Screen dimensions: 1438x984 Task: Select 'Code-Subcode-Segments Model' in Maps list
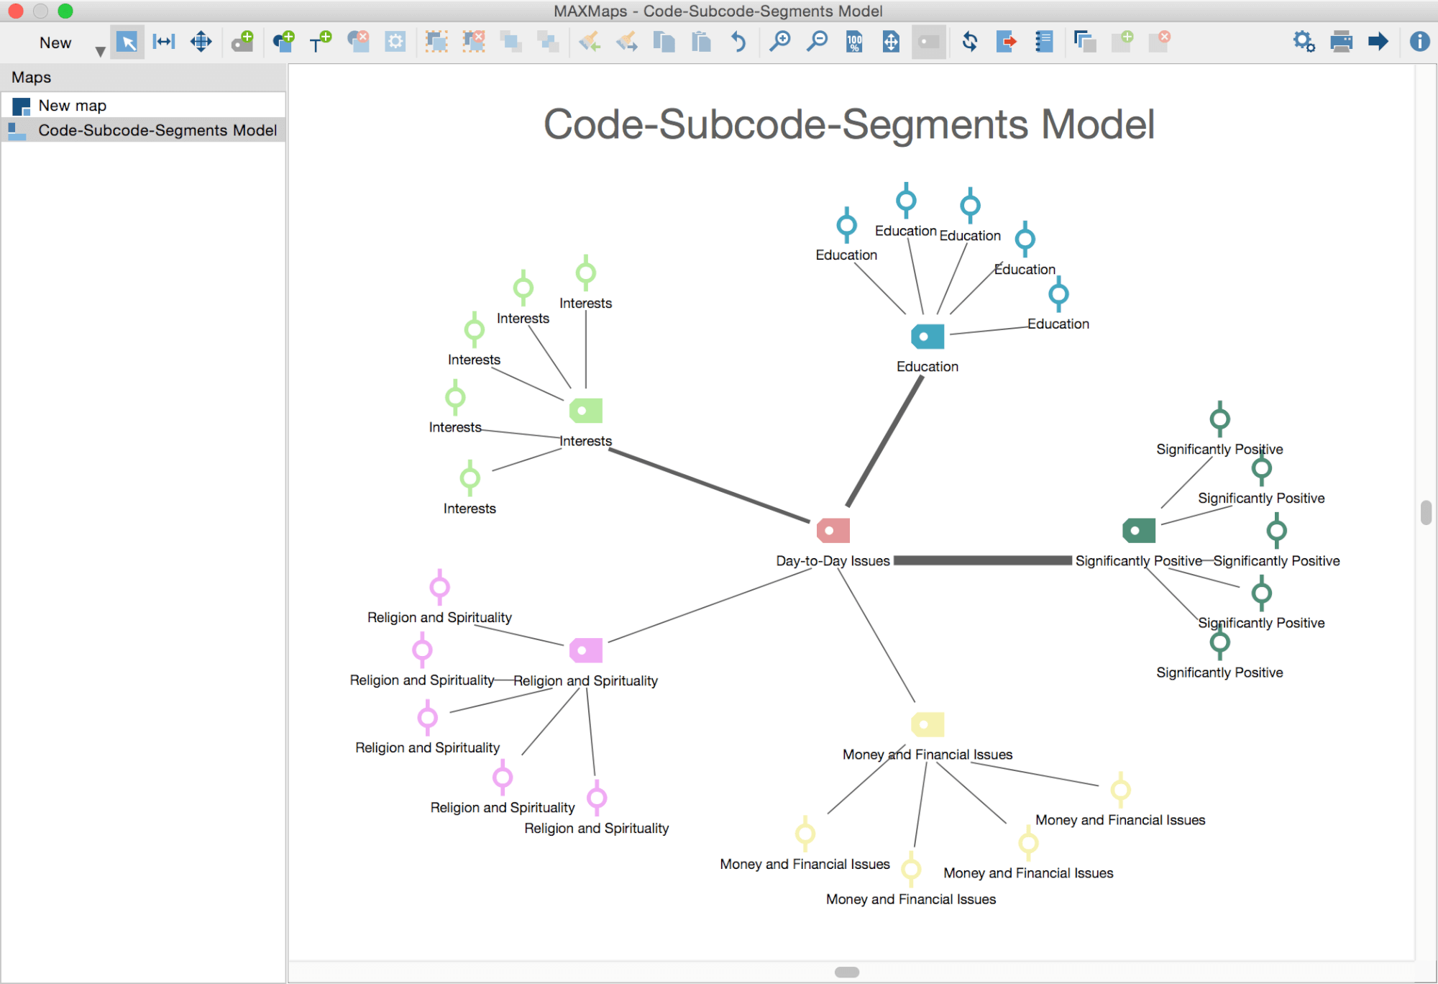tap(144, 130)
